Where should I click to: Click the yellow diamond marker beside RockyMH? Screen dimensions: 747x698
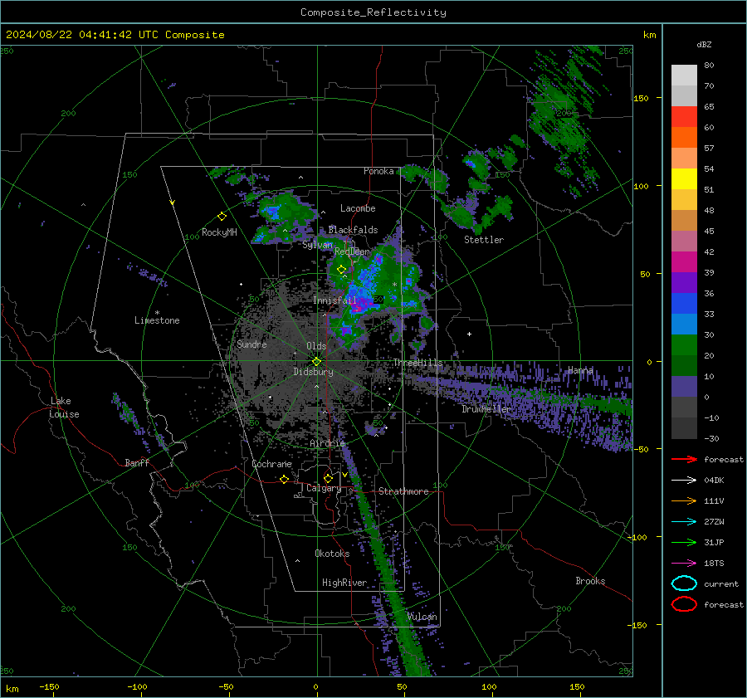[x=222, y=217]
